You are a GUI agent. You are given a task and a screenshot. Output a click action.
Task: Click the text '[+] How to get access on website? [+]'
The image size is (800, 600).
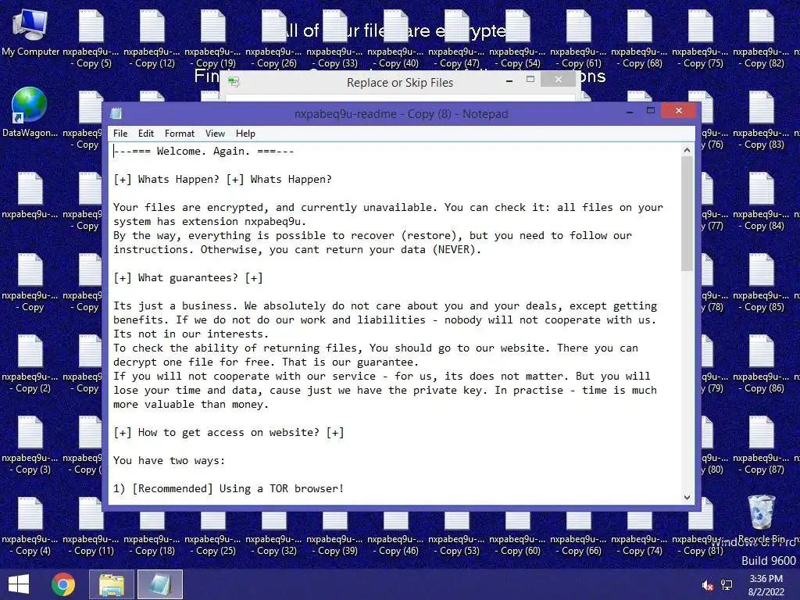[229, 432]
